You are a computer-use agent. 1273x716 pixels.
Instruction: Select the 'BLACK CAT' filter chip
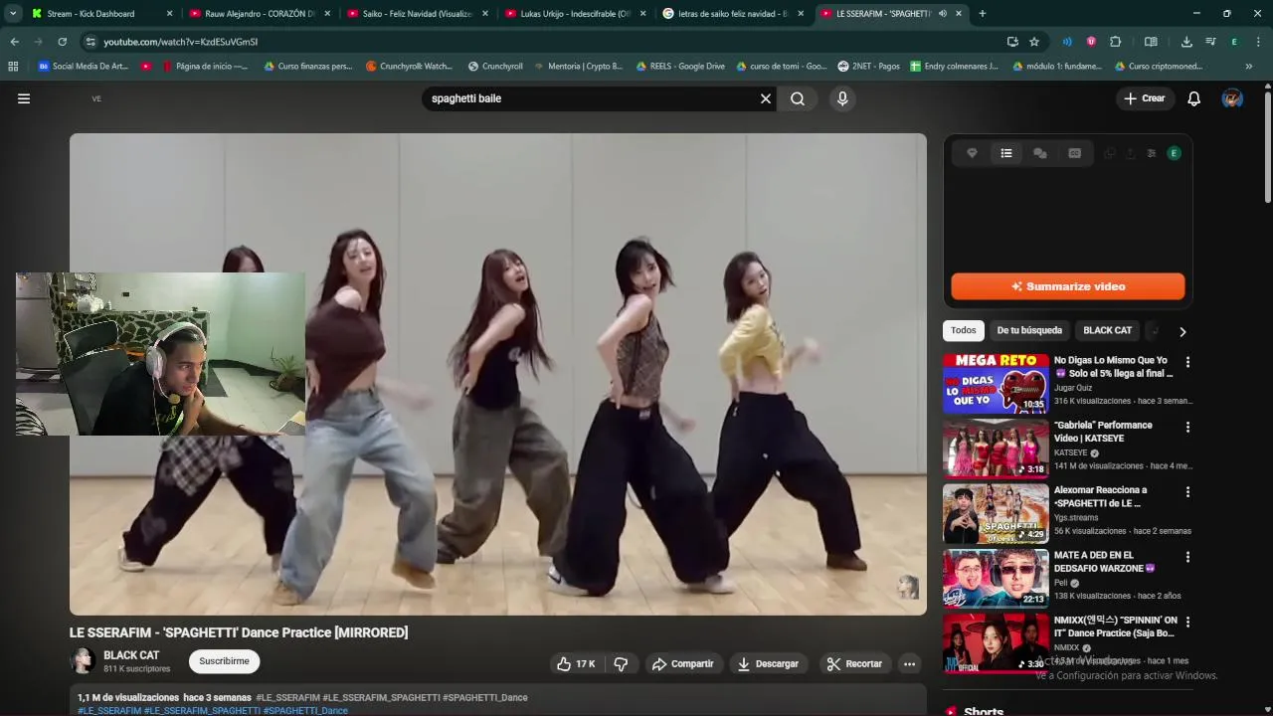click(1107, 330)
